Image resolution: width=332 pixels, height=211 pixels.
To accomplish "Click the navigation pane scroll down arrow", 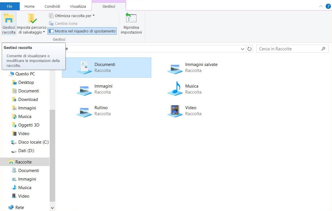I will [52, 208].
